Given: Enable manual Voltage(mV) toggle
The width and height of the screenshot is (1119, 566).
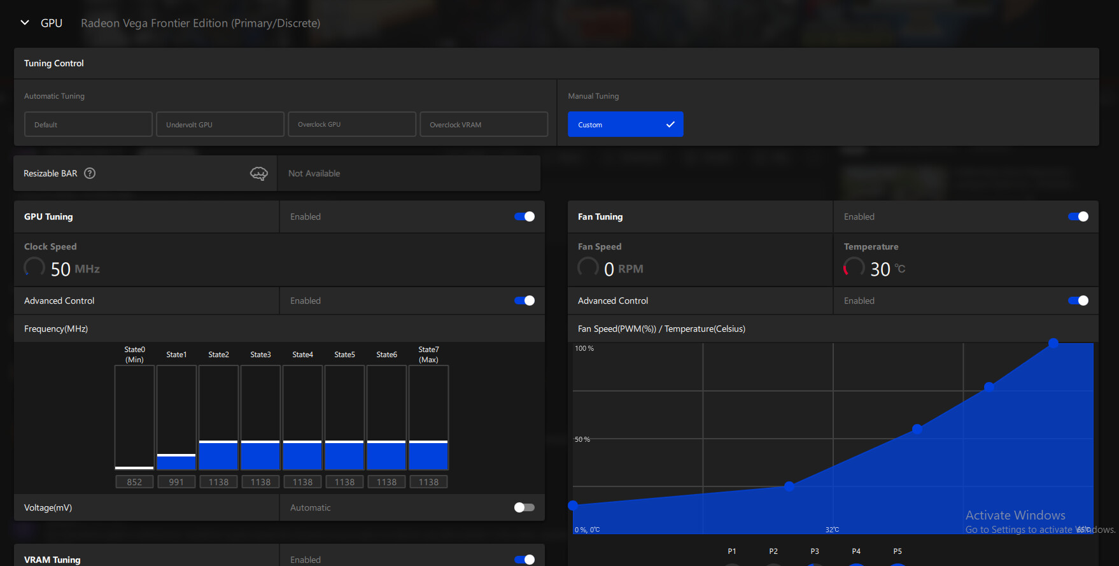Looking at the screenshot, I should [x=524, y=507].
